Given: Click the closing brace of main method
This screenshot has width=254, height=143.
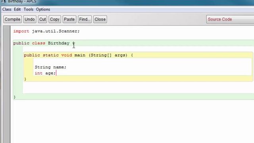Looking at the screenshot, I should pos(25,79).
